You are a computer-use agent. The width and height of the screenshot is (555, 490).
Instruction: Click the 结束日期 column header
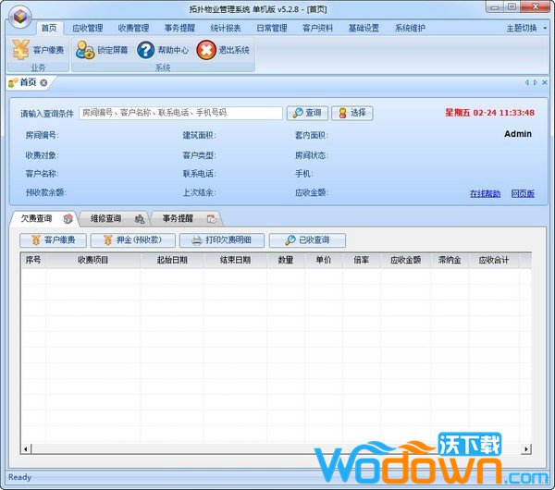235,260
